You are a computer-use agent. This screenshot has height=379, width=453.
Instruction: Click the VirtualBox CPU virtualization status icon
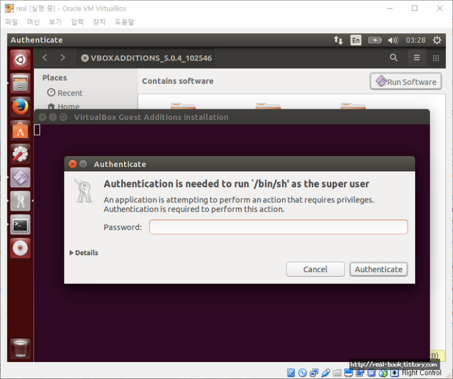[x=371, y=373]
